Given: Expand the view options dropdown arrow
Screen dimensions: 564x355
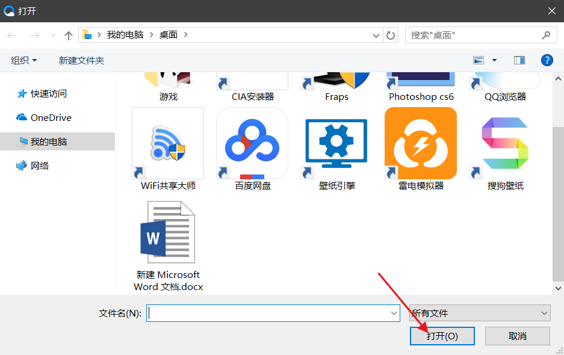Looking at the screenshot, I should tap(495, 60).
